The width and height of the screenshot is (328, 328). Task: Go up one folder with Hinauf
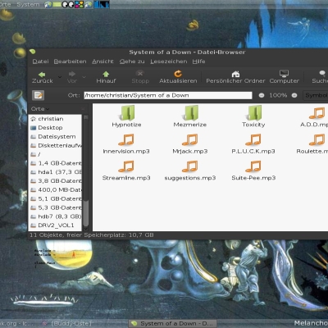pos(106,77)
